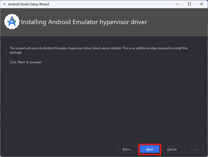Click empty space in the title bar
Screen dimensions: 208x157
point(106,4)
